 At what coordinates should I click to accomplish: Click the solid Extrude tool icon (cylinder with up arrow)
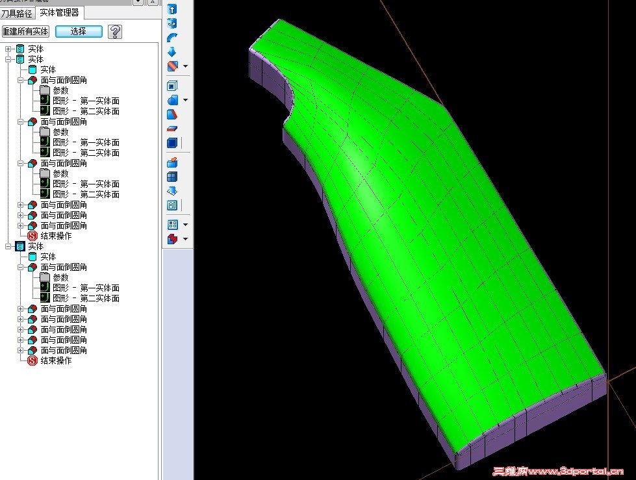point(172,9)
